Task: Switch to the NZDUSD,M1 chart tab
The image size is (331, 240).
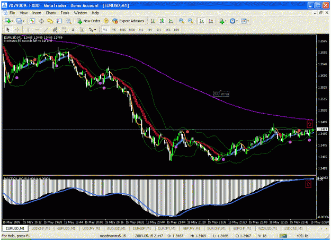Action: [x=267, y=228]
